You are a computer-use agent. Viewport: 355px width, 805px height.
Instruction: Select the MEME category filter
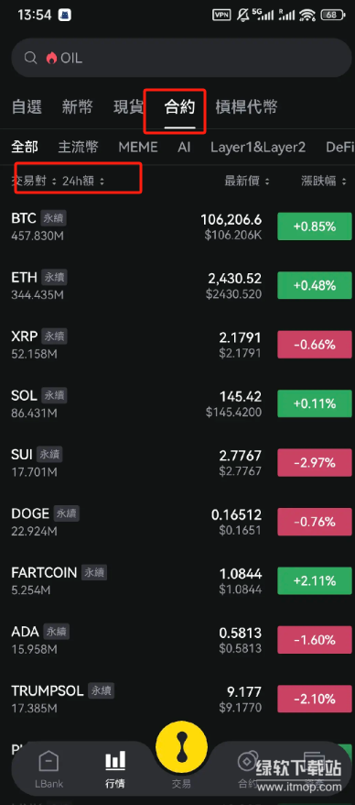coord(138,148)
